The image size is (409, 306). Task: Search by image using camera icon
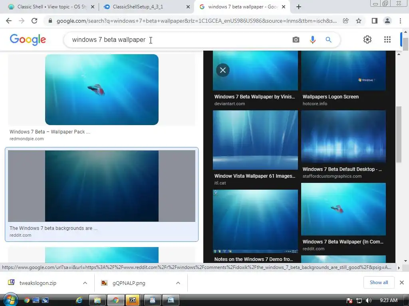point(296,40)
